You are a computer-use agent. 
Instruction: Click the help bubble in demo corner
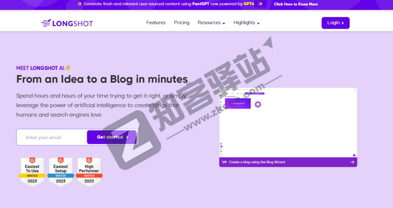(354, 155)
